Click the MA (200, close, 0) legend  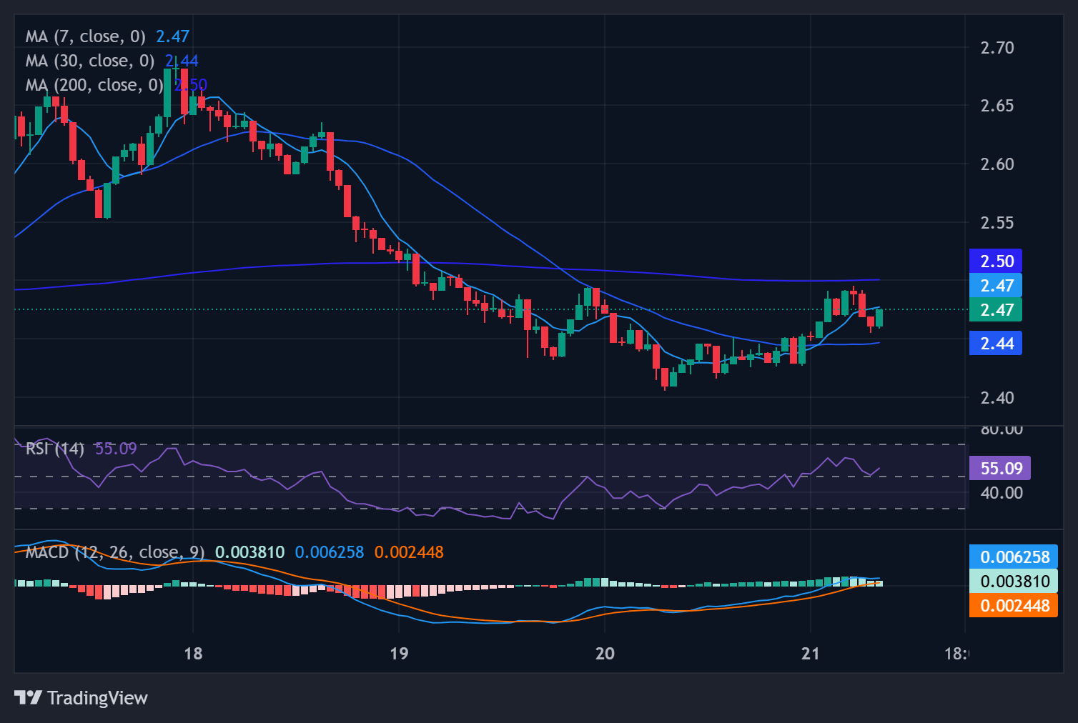[x=94, y=85]
